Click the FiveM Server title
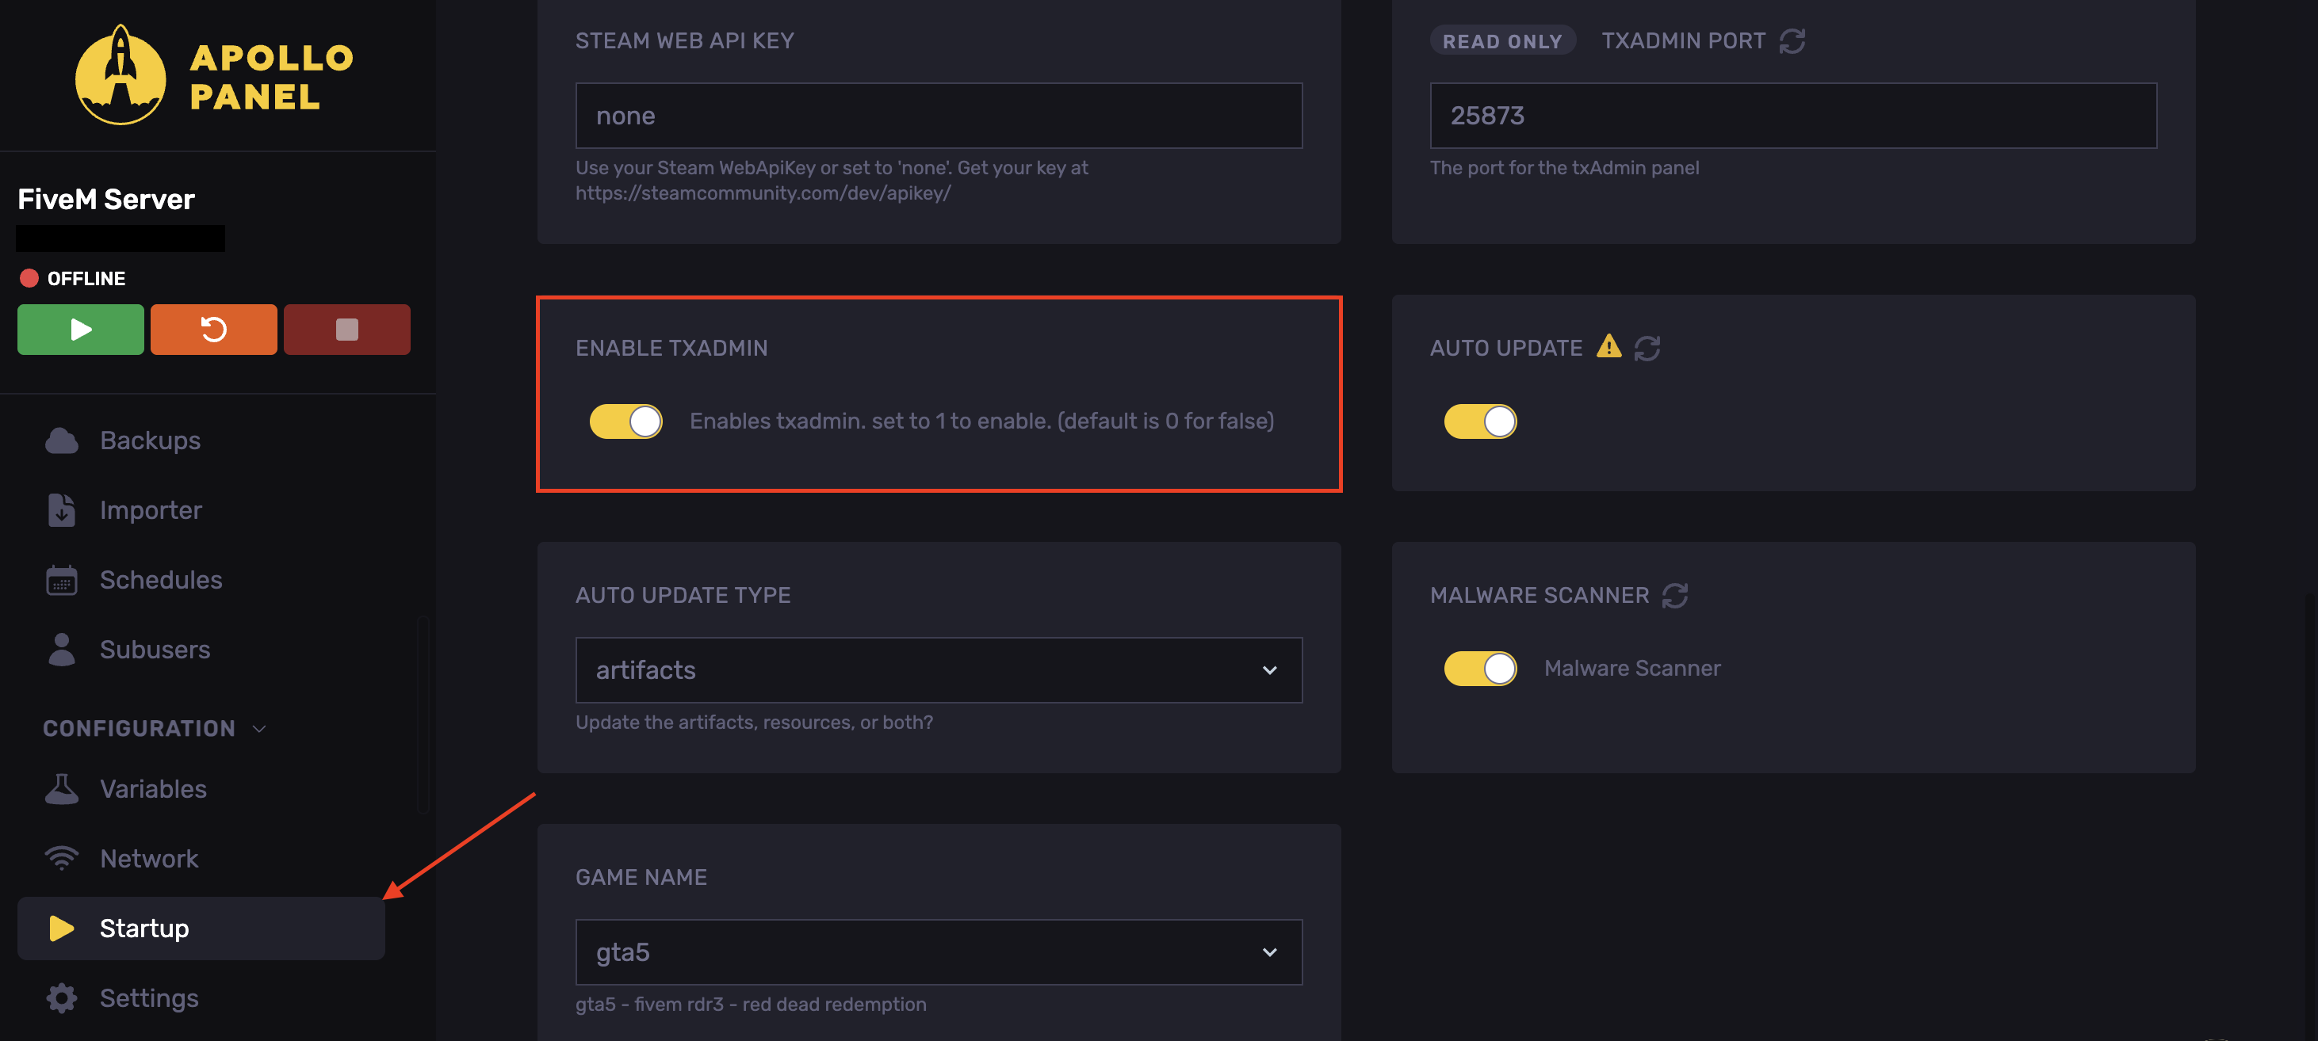 (x=106, y=200)
